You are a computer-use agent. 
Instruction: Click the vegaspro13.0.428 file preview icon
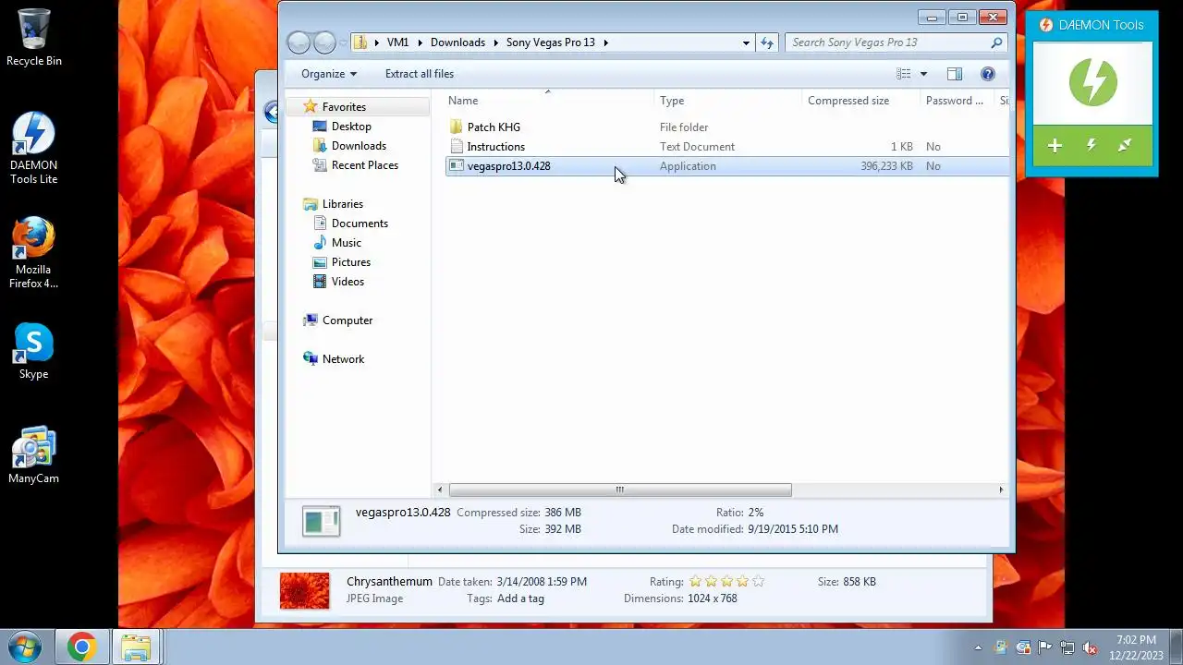[322, 521]
